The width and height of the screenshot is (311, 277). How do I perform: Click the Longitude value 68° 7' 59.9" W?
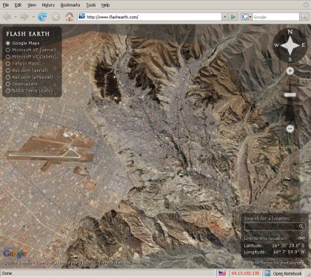click(x=289, y=252)
